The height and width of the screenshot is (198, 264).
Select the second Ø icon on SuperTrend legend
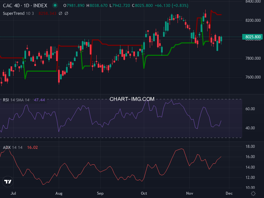coord(66,13)
